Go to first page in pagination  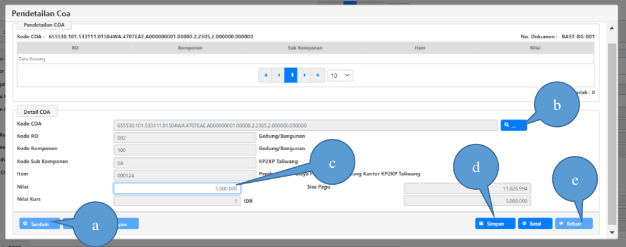[266, 75]
